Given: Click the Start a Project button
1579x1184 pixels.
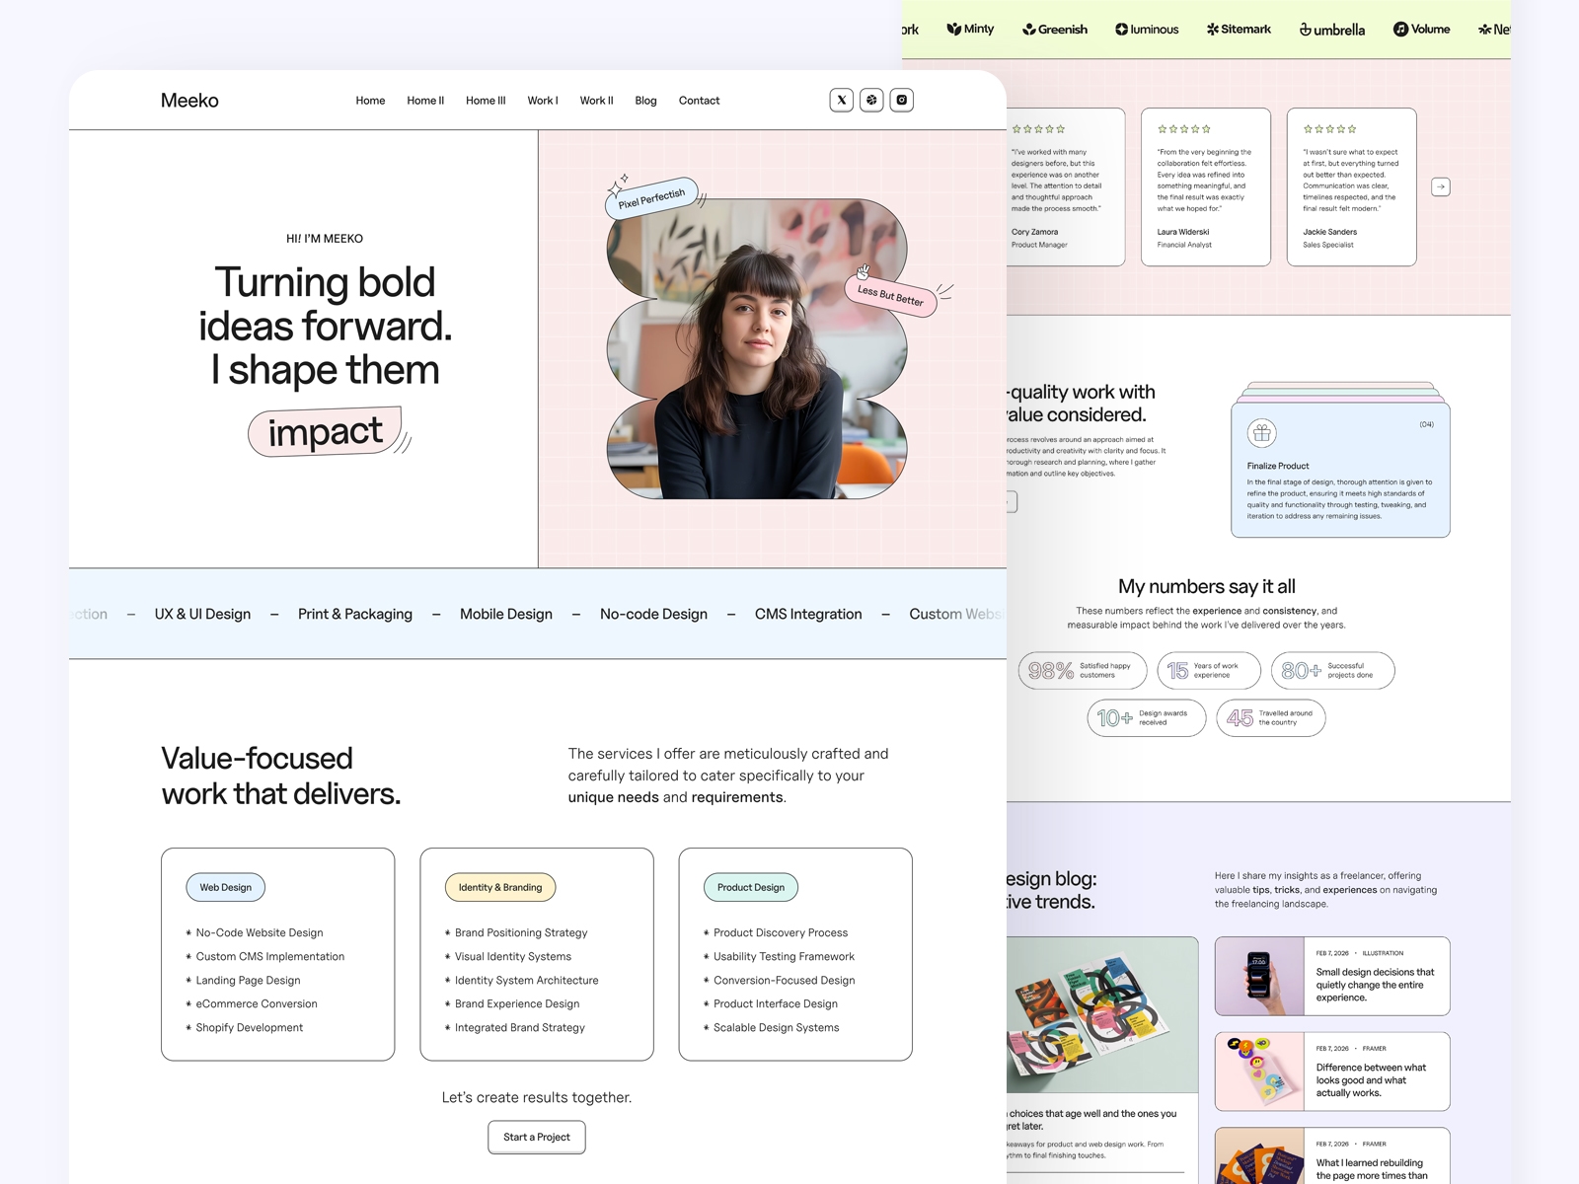Looking at the screenshot, I should [537, 1137].
